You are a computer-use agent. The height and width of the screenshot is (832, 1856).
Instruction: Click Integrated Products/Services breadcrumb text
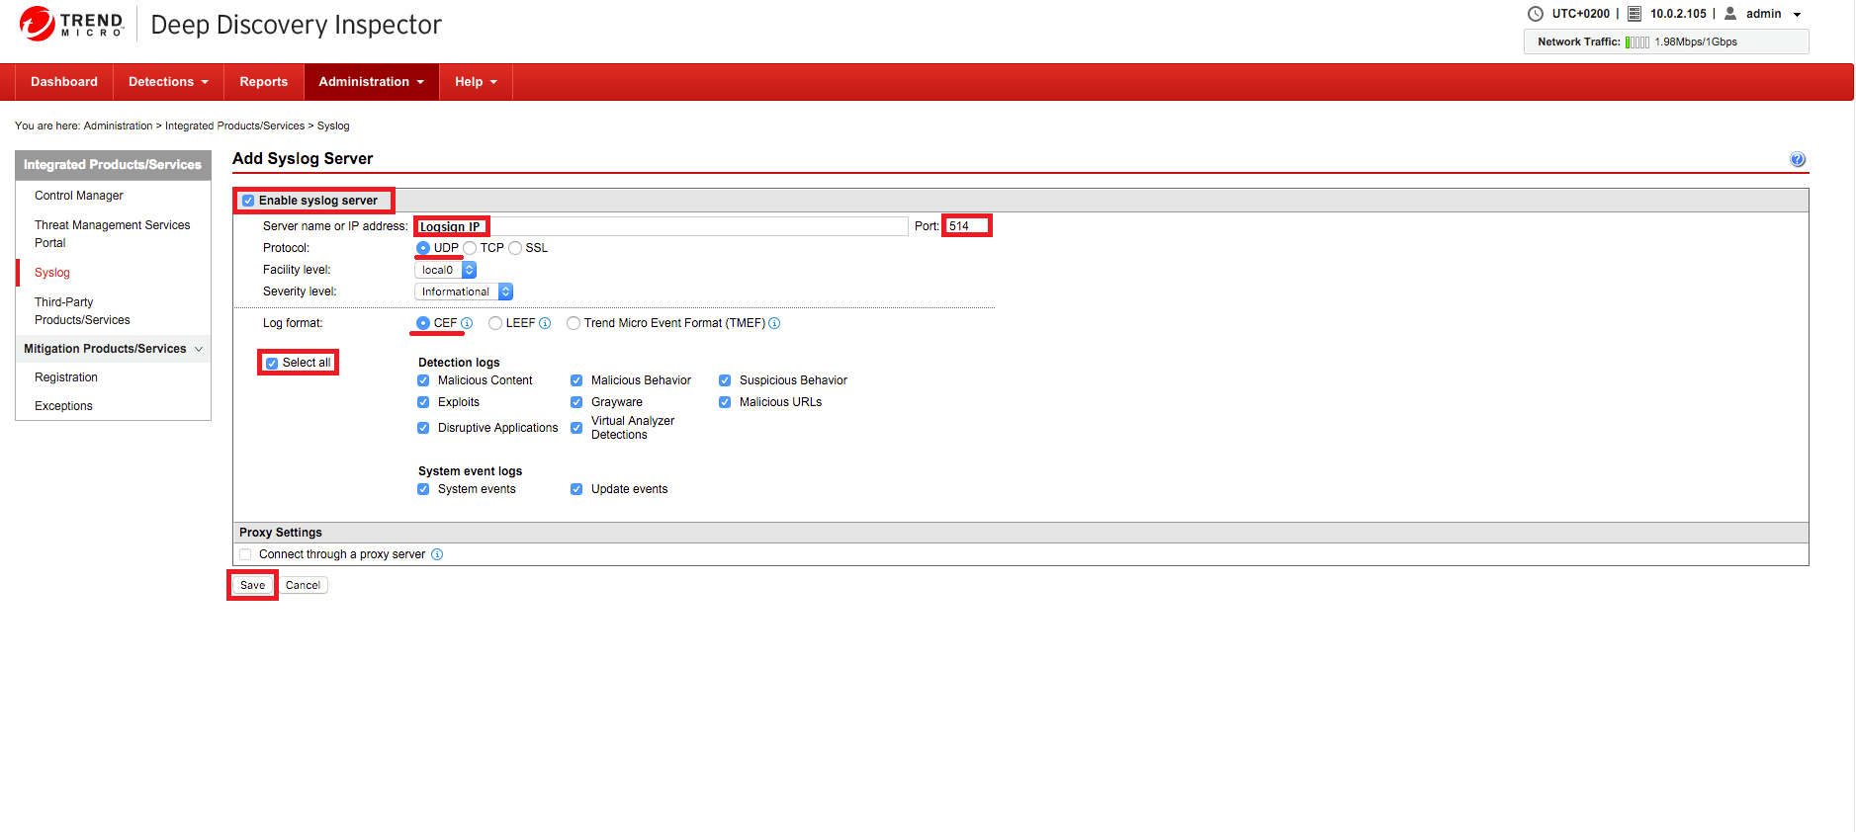pos(234,125)
